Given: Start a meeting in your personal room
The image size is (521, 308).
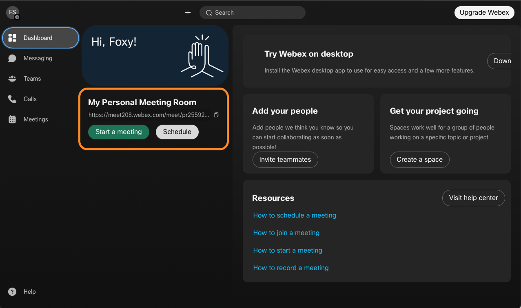Looking at the screenshot, I should (118, 132).
